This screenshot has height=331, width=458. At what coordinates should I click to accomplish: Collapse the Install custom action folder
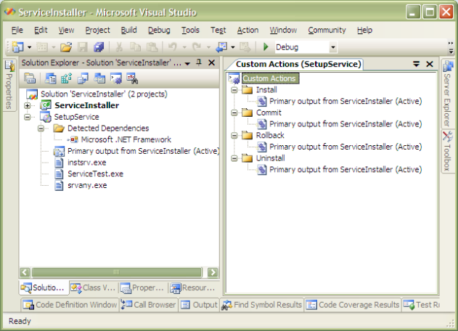tap(234, 90)
